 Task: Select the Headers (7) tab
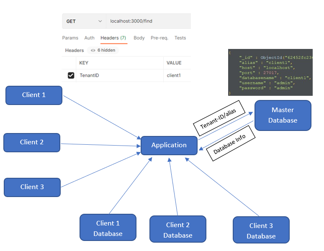[113, 38]
